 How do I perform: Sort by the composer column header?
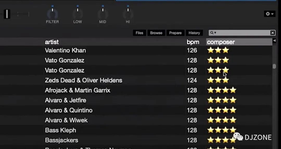point(239,42)
